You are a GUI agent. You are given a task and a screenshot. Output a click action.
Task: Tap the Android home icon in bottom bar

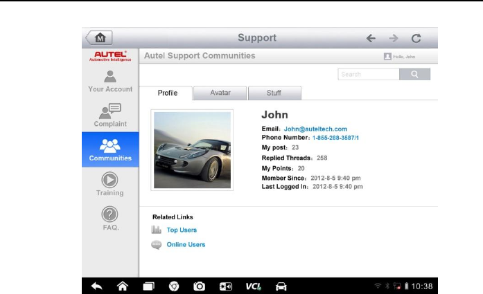pyautogui.click(x=123, y=286)
